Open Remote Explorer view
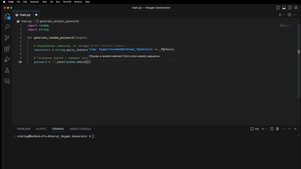 pos(7,81)
